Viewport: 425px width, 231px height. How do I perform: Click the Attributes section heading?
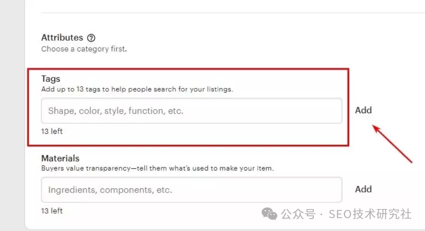click(62, 38)
